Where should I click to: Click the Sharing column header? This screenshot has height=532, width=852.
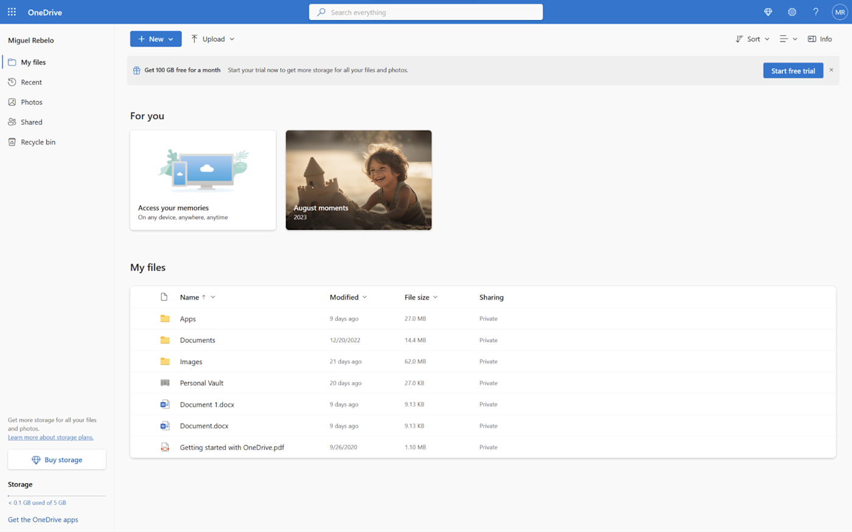(492, 297)
